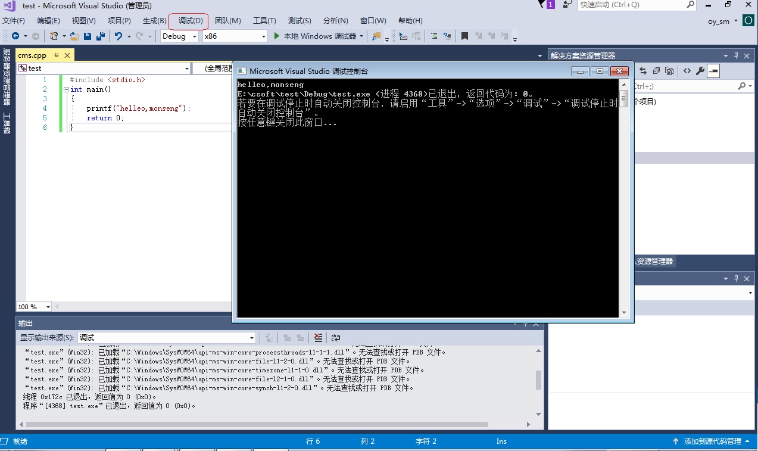Click the Collapse All icon in Solution Explorer
Viewport: 758px width, 451px height.
(x=656, y=71)
